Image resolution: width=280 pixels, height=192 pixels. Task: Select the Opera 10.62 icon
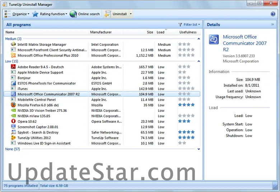(x=13, y=121)
